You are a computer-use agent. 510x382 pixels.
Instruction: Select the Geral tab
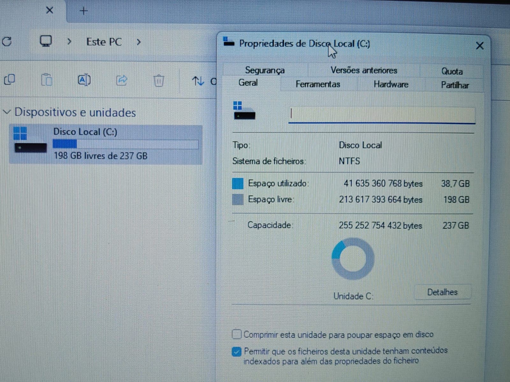pyautogui.click(x=248, y=83)
